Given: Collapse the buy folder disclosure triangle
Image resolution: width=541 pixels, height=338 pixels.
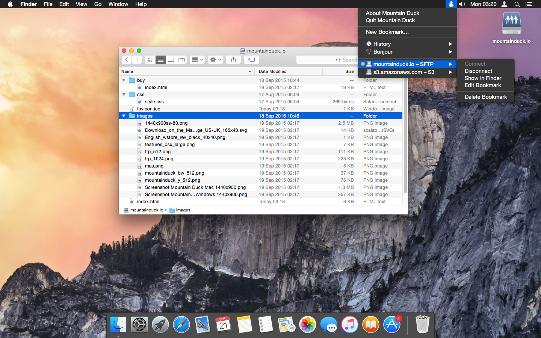Looking at the screenshot, I should [124, 80].
